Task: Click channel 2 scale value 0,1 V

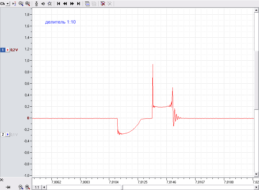Action: tap(14, 135)
